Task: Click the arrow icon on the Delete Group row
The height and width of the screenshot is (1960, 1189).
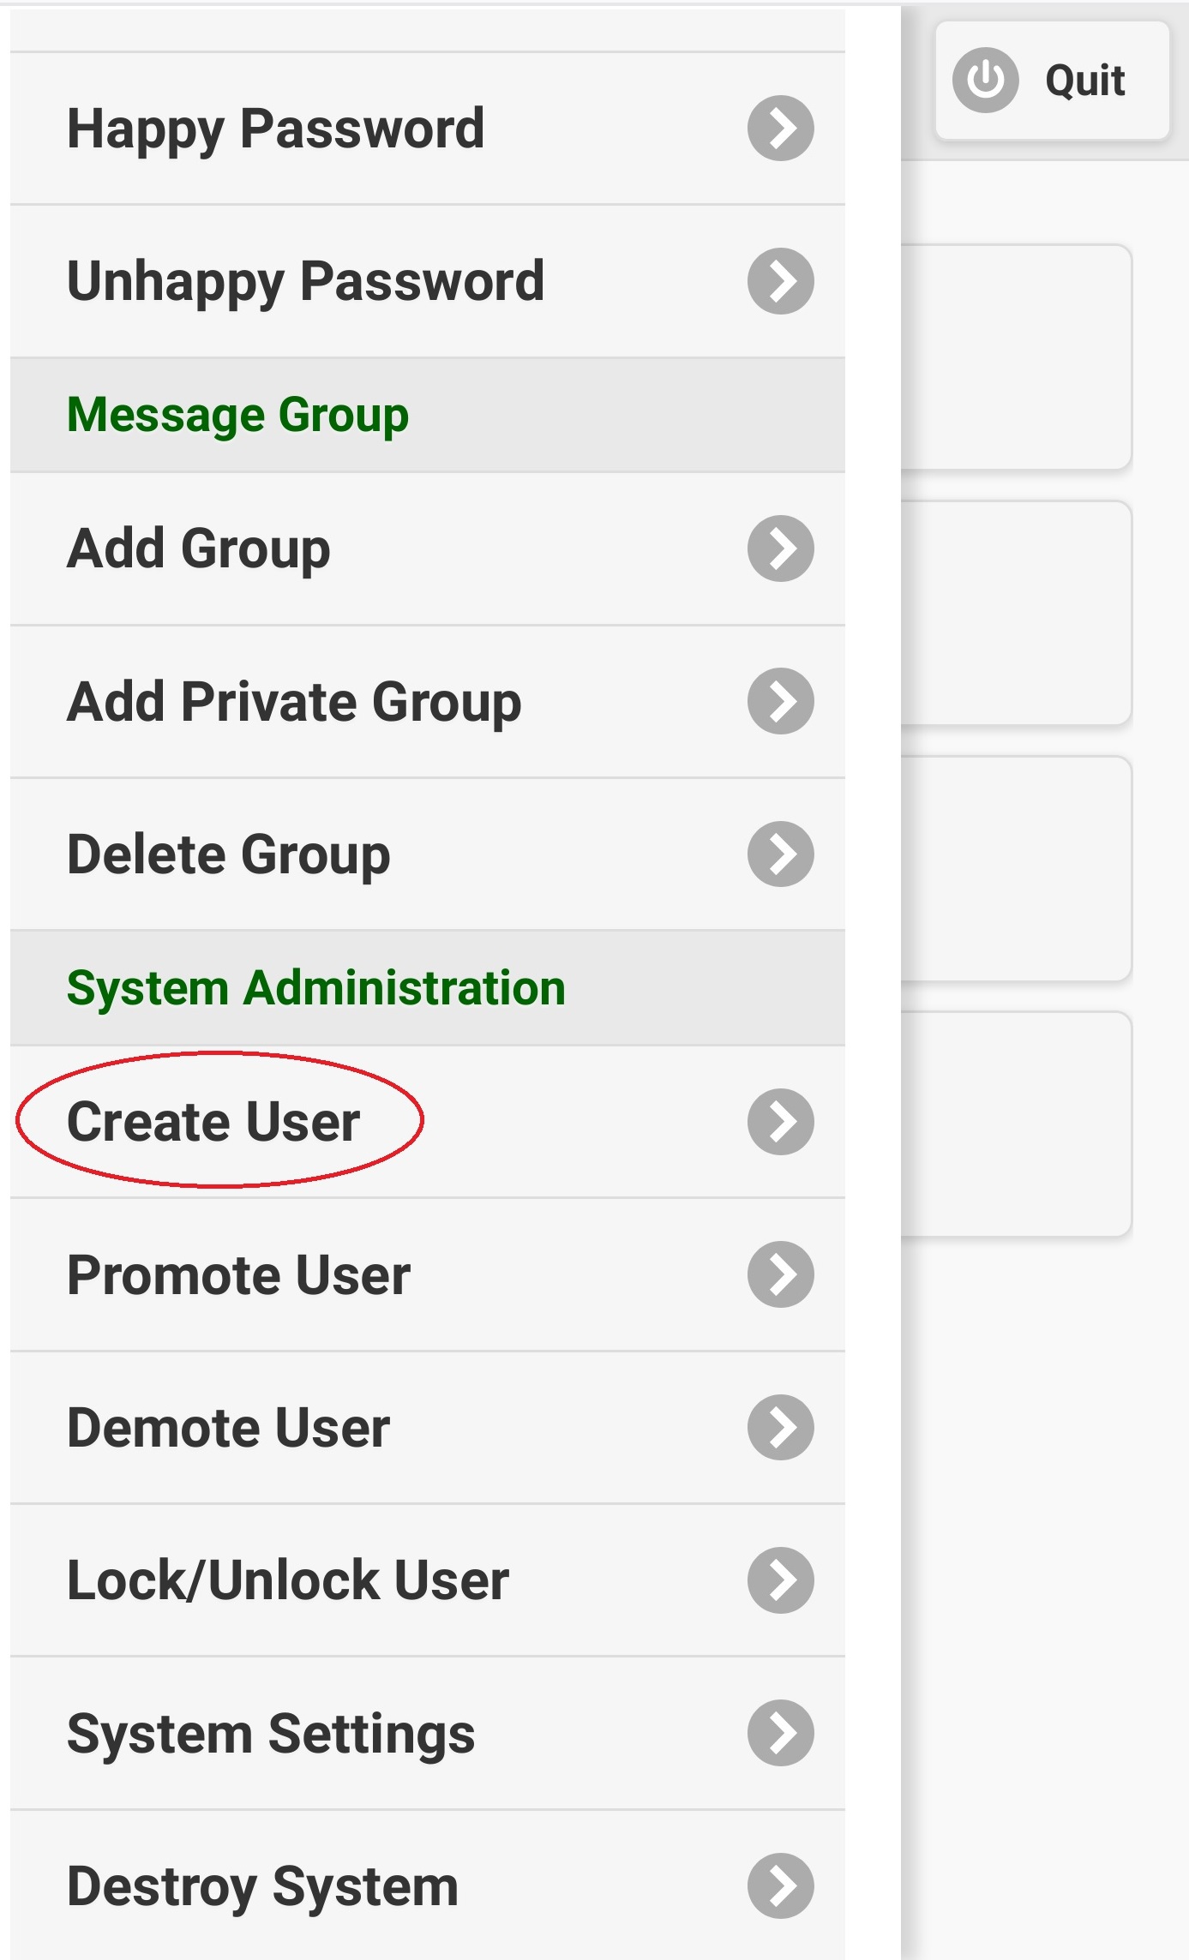Action: coord(780,854)
